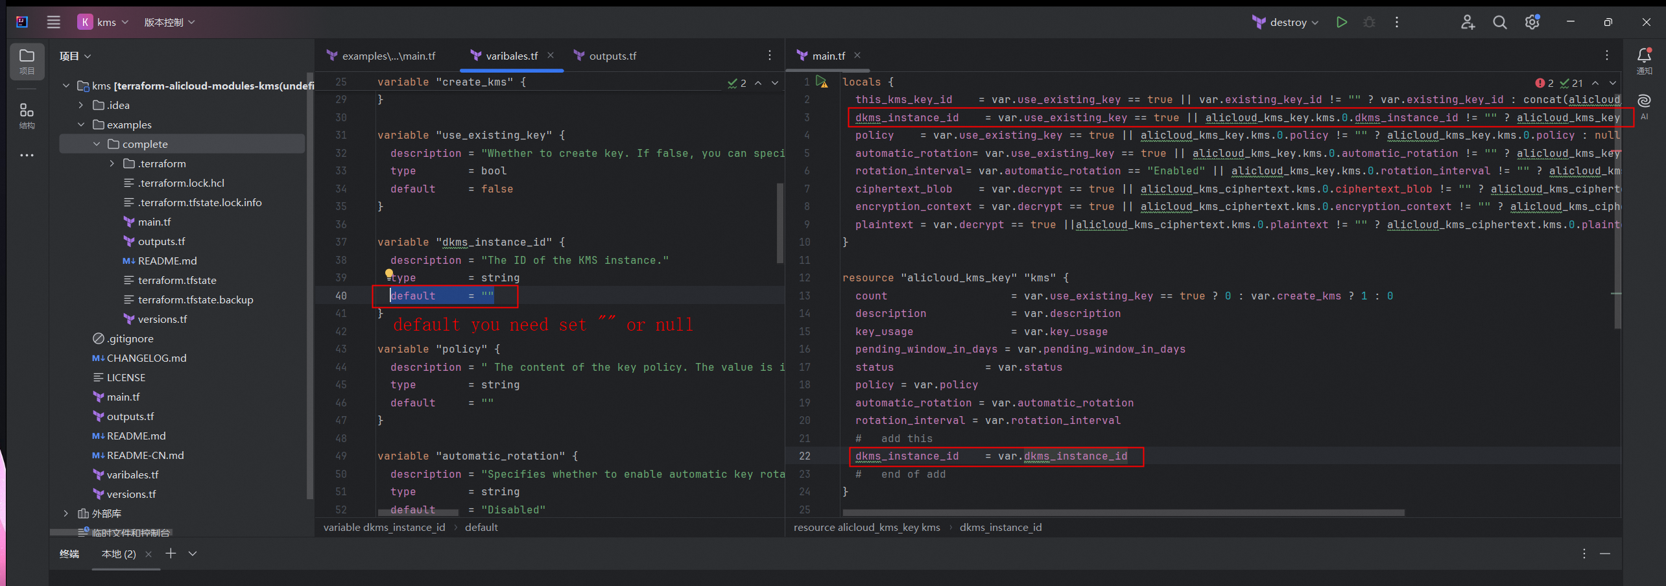The height and width of the screenshot is (586, 1666).
Task: Hide the terminal tool window
Action: pos(1605,553)
